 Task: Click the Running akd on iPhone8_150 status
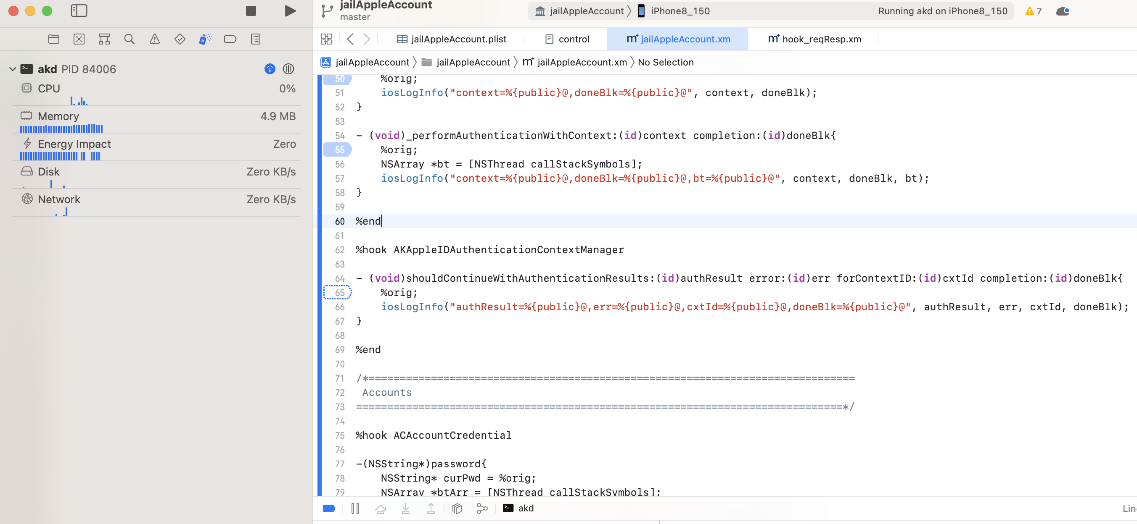[x=942, y=11]
